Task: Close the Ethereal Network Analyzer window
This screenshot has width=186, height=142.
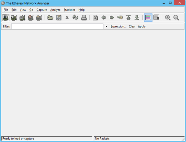Action: [179, 3]
